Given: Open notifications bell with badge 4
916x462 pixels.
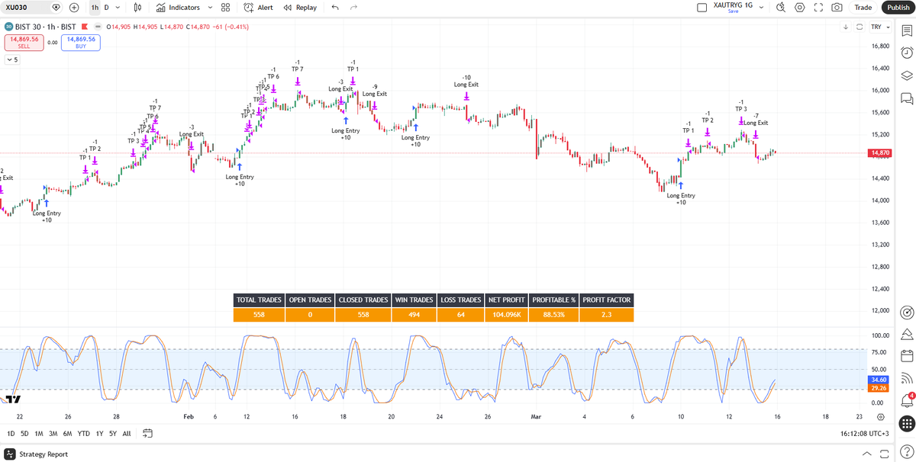Looking at the screenshot, I should 907,399.
